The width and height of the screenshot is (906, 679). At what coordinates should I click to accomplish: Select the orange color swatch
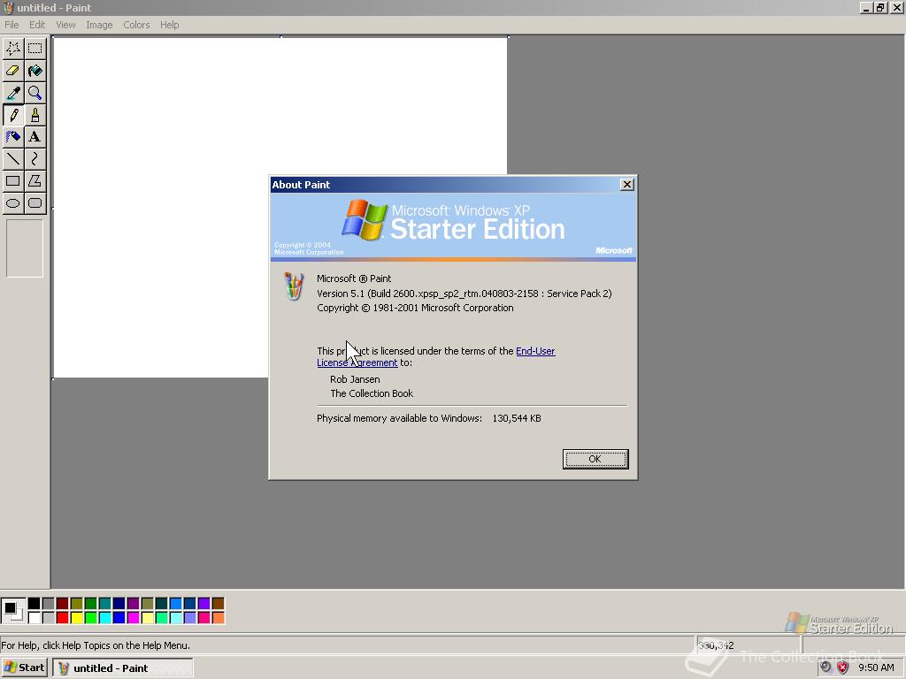(x=218, y=618)
